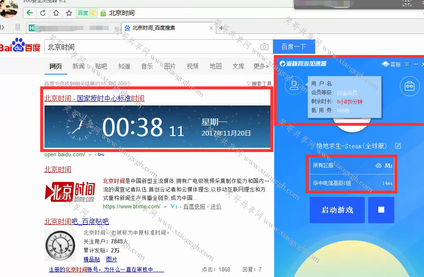424x277 pixels.
Task: Click the 白金会员 membership level text
Action: click(347, 93)
